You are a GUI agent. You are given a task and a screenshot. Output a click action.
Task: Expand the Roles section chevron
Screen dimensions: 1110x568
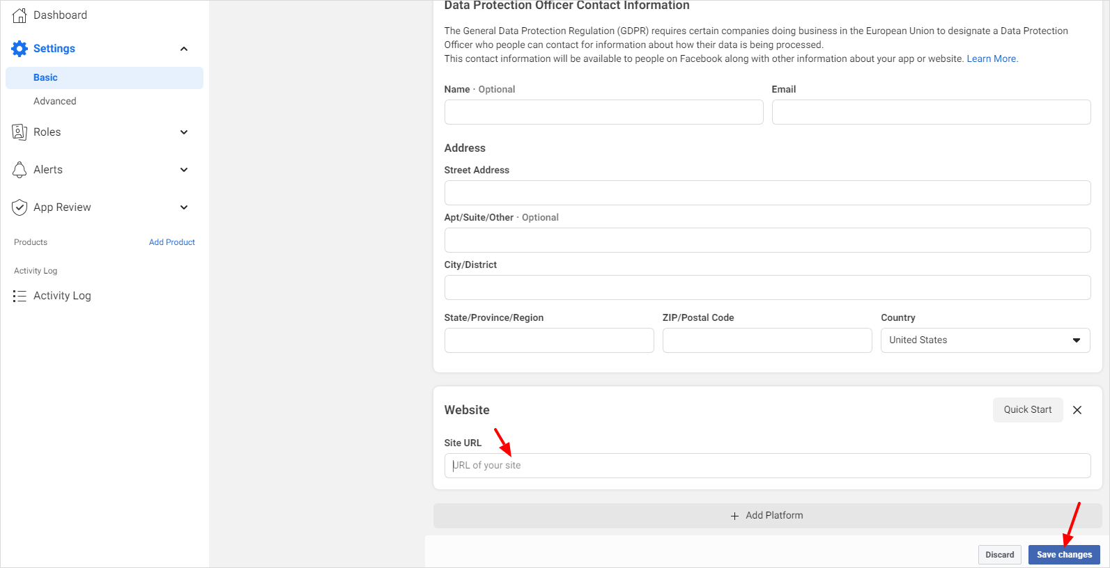coord(184,132)
